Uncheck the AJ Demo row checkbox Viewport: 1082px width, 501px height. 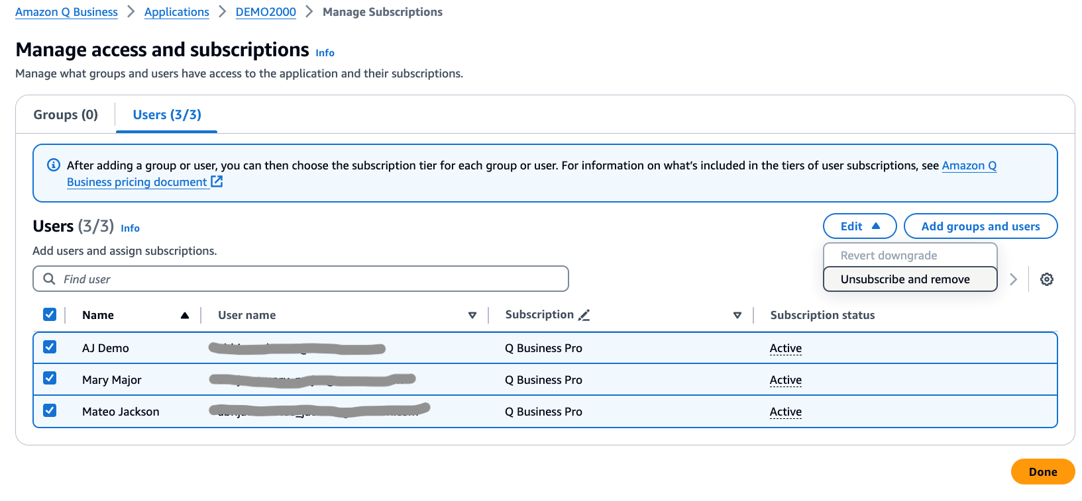(x=50, y=347)
